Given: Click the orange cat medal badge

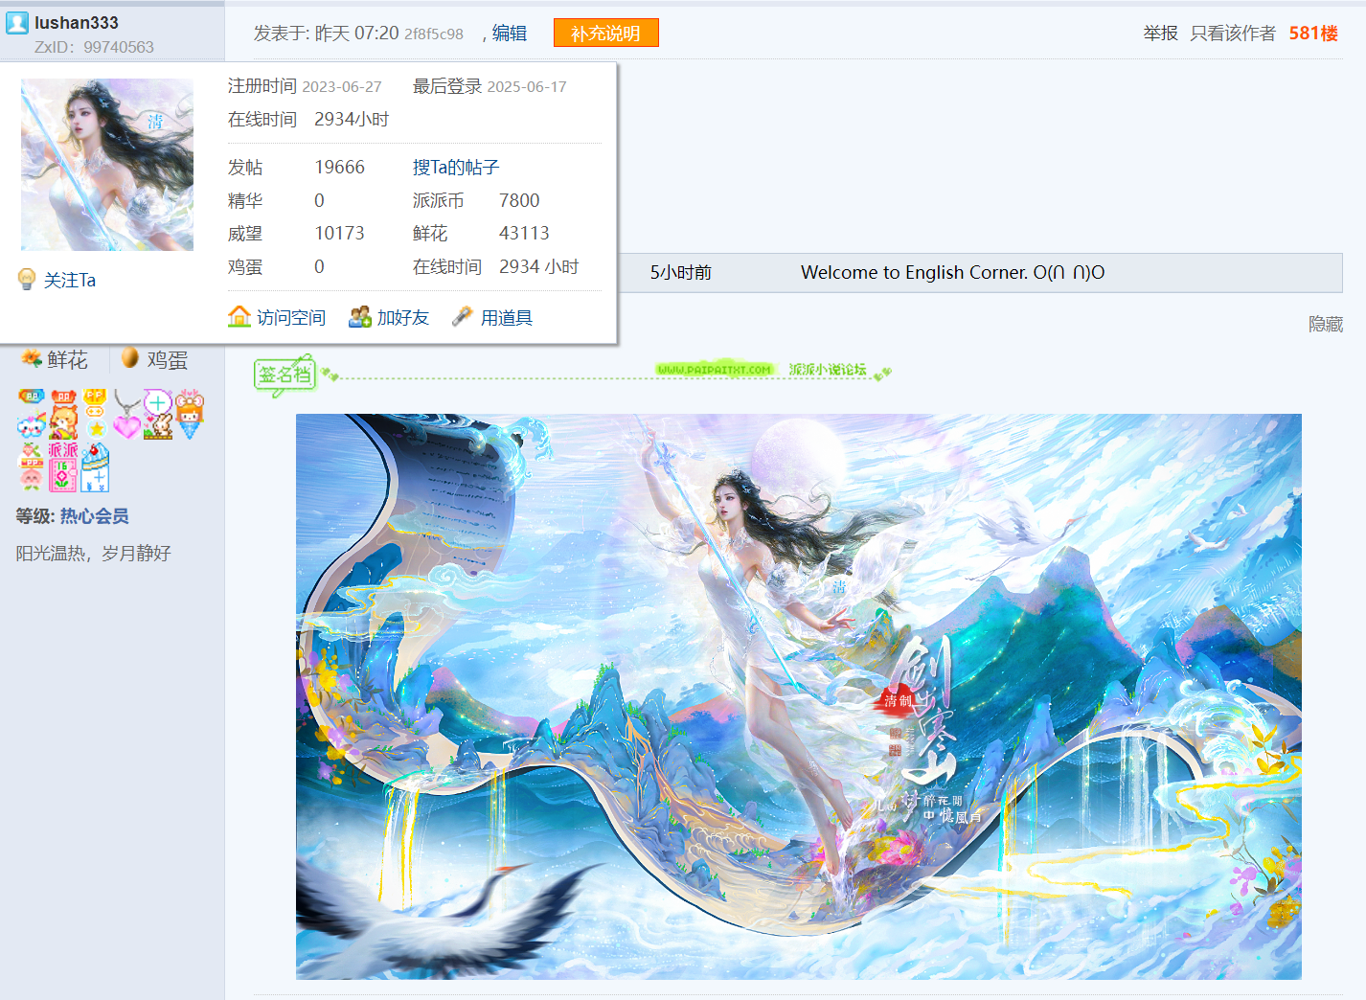Looking at the screenshot, I should (64, 414).
